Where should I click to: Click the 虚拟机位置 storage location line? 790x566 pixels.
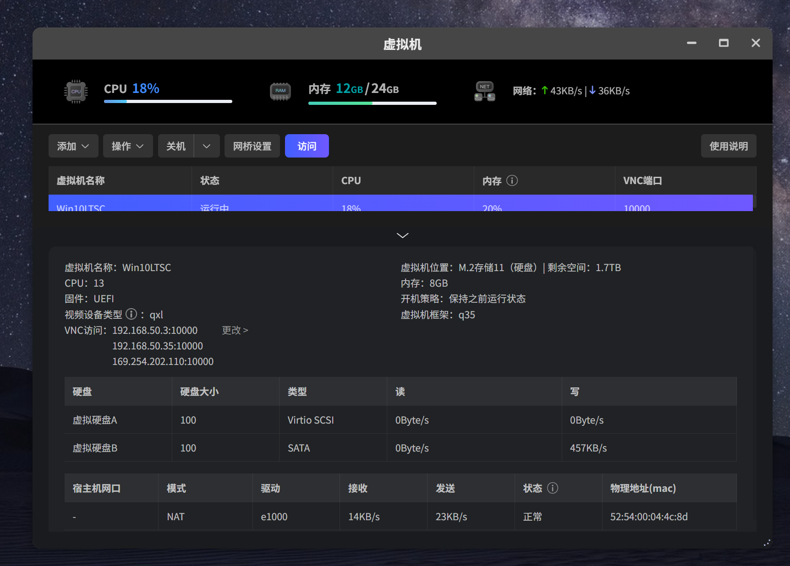click(511, 267)
